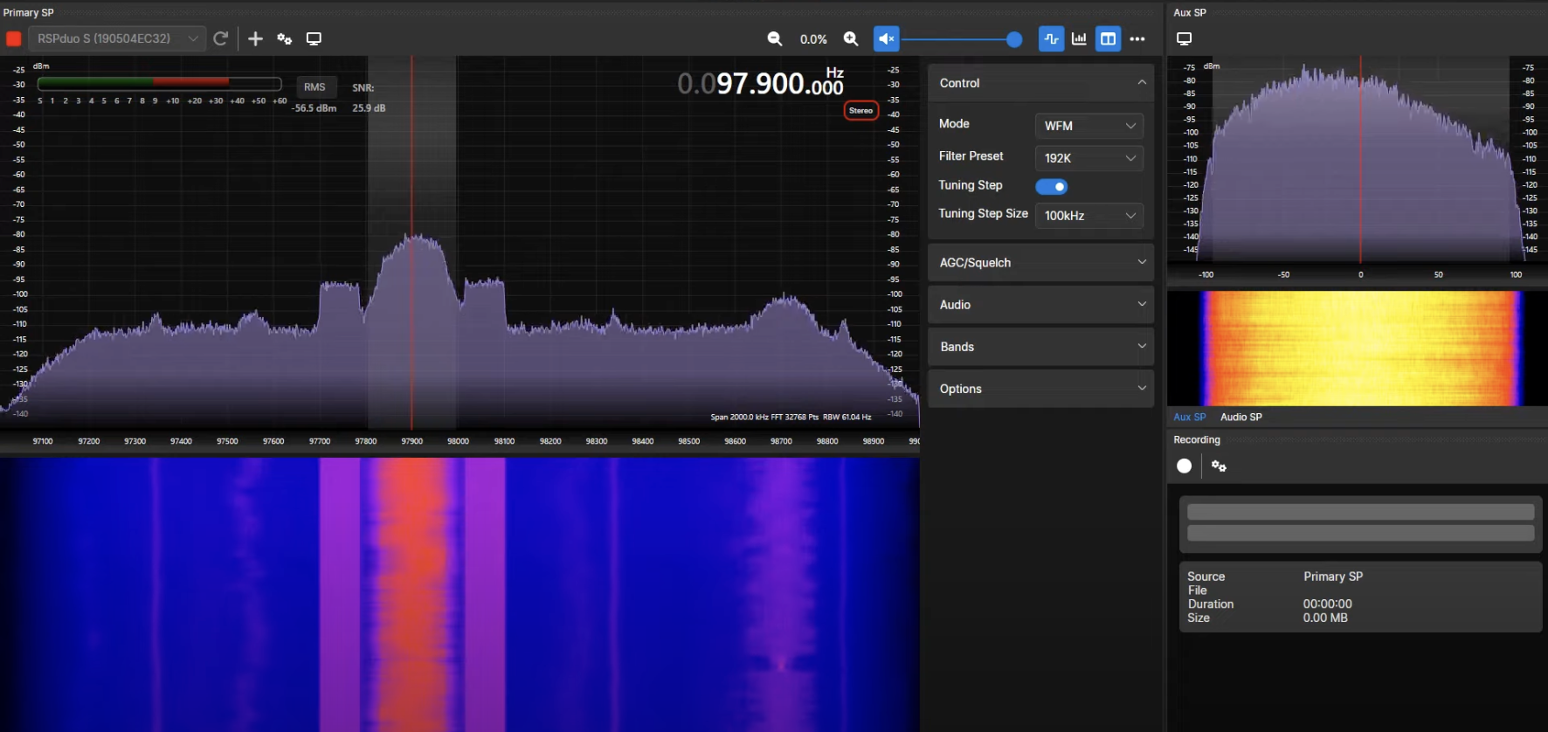Click the -56.5 dBm power reading
Screen dimensions: 1548x732
point(314,108)
